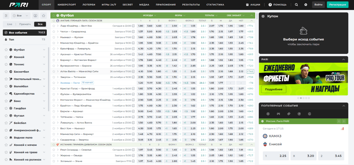Select football icon in Popular Events
Screen dimensions: 354x165
coord(268,114)
